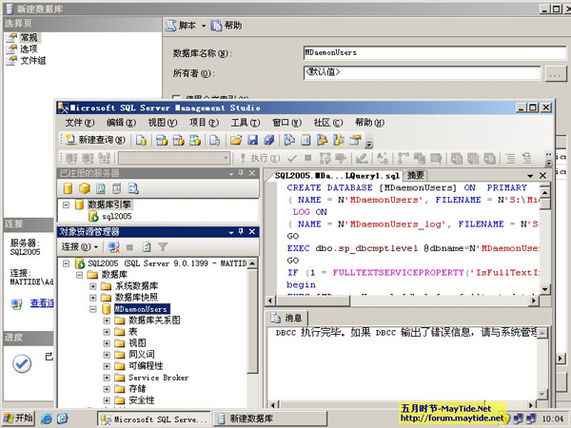Click the 开始 (Start) button
The image size is (571, 428).
18,418
